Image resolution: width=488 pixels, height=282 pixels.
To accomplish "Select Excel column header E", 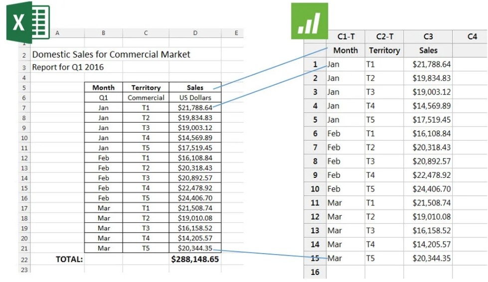I will [x=236, y=33].
